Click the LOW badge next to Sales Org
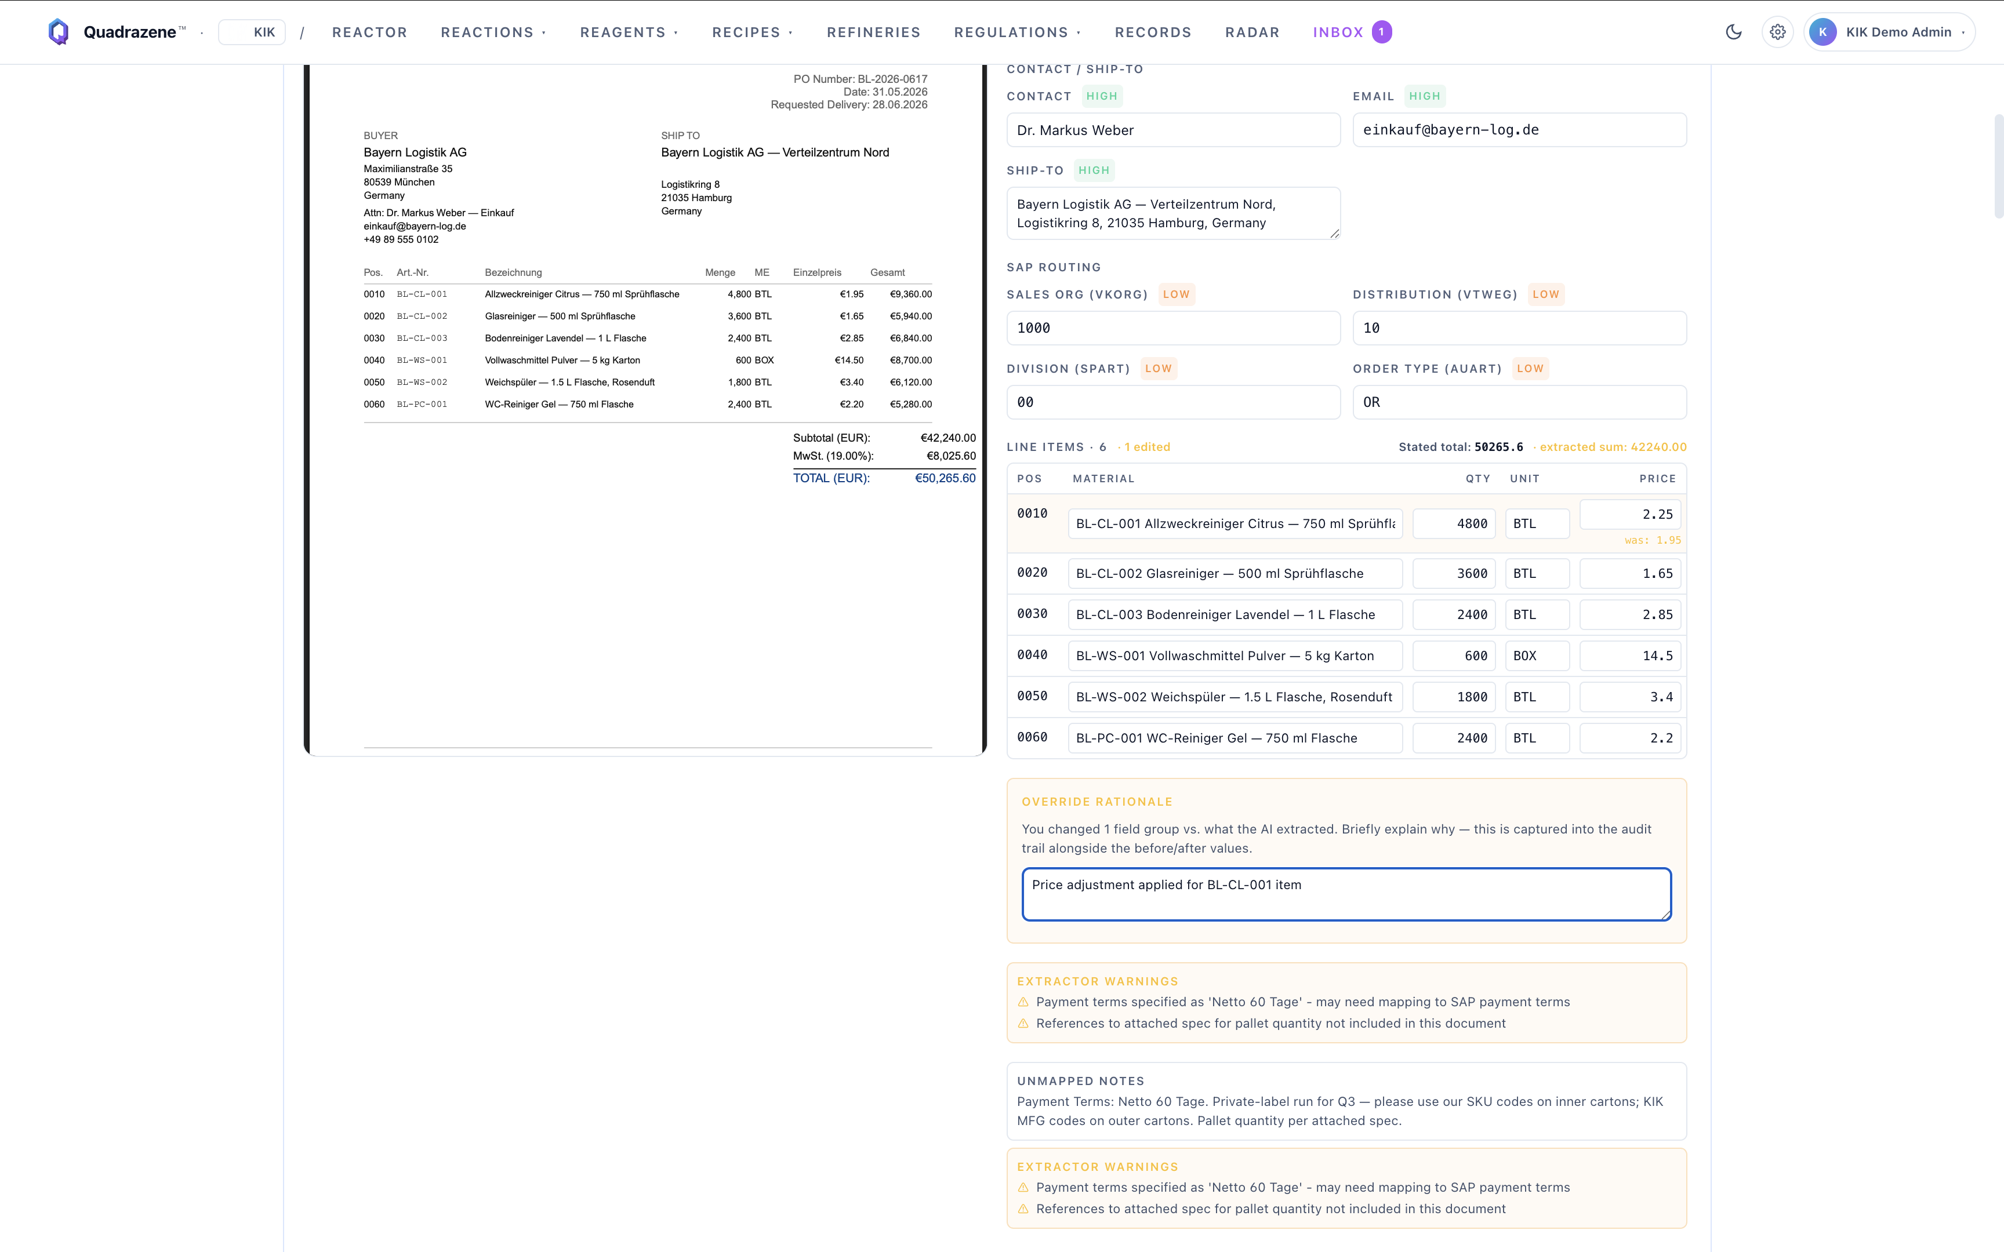2004x1252 pixels. click(1176, 294)
